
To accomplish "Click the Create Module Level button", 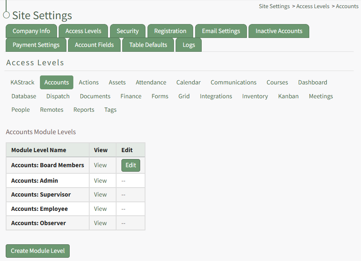I will coord(38,251).
